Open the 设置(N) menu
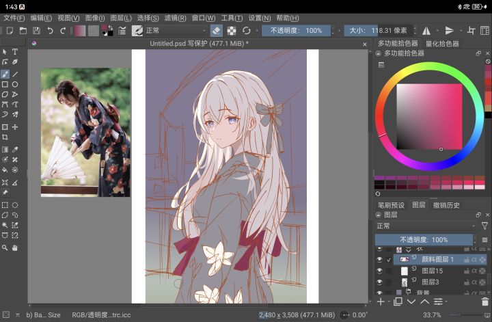 260,18
